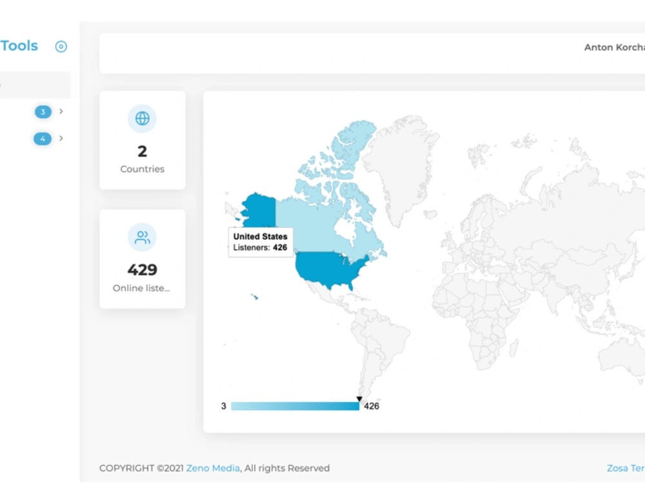Expand the sidebar row with badge 3
Image resolution: width=645 pixels, height=484 pixels.
click(x=61, y=111)
